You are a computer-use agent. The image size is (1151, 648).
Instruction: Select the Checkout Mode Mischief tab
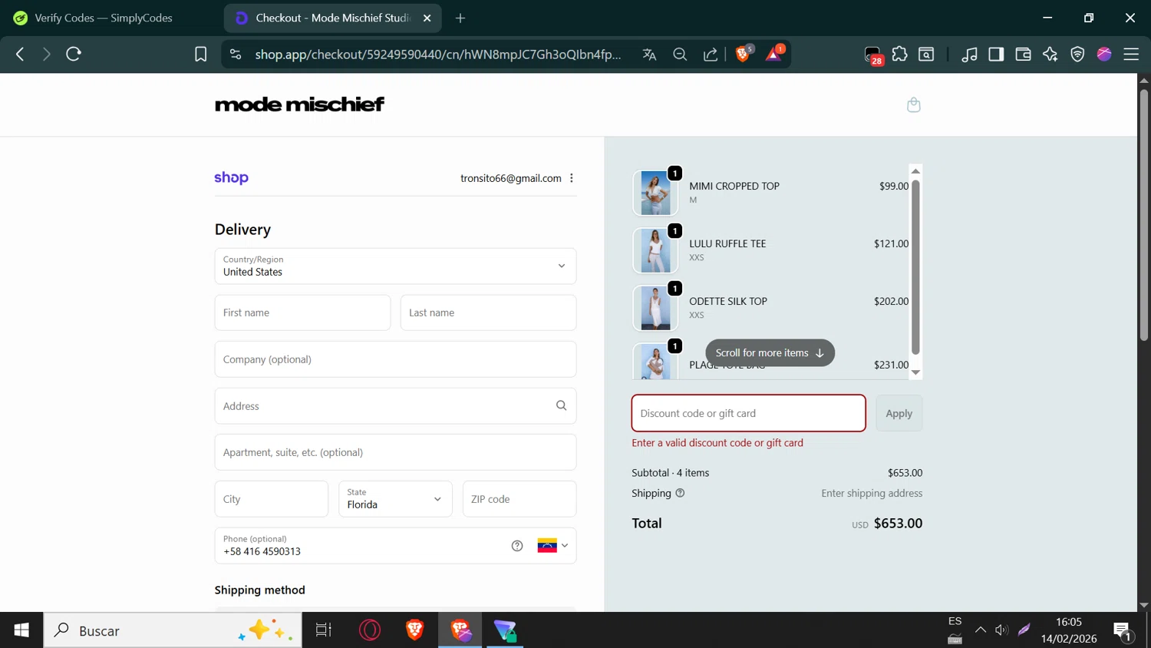point(333,18)
